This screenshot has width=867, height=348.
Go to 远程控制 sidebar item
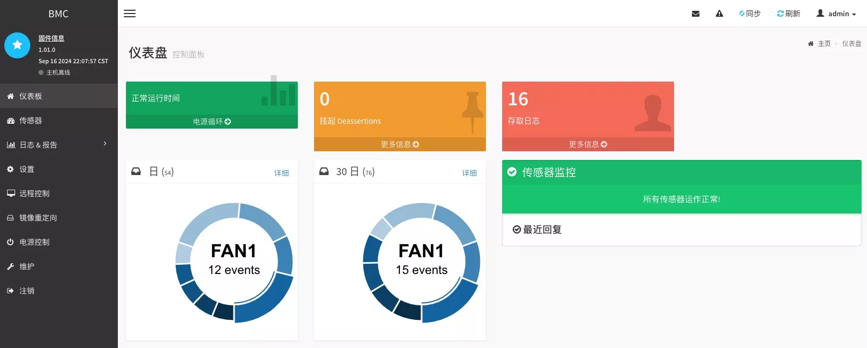pos(59,193)
